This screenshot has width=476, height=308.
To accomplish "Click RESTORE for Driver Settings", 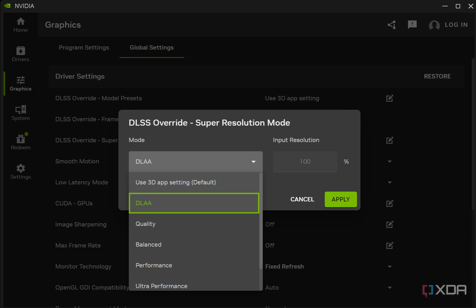I will click(x=437, y=76).
